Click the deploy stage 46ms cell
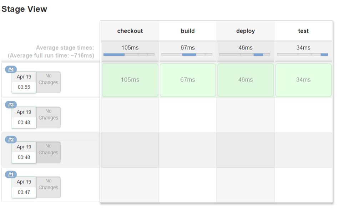The width and height of the screenshot is (354, 214). 246,80
